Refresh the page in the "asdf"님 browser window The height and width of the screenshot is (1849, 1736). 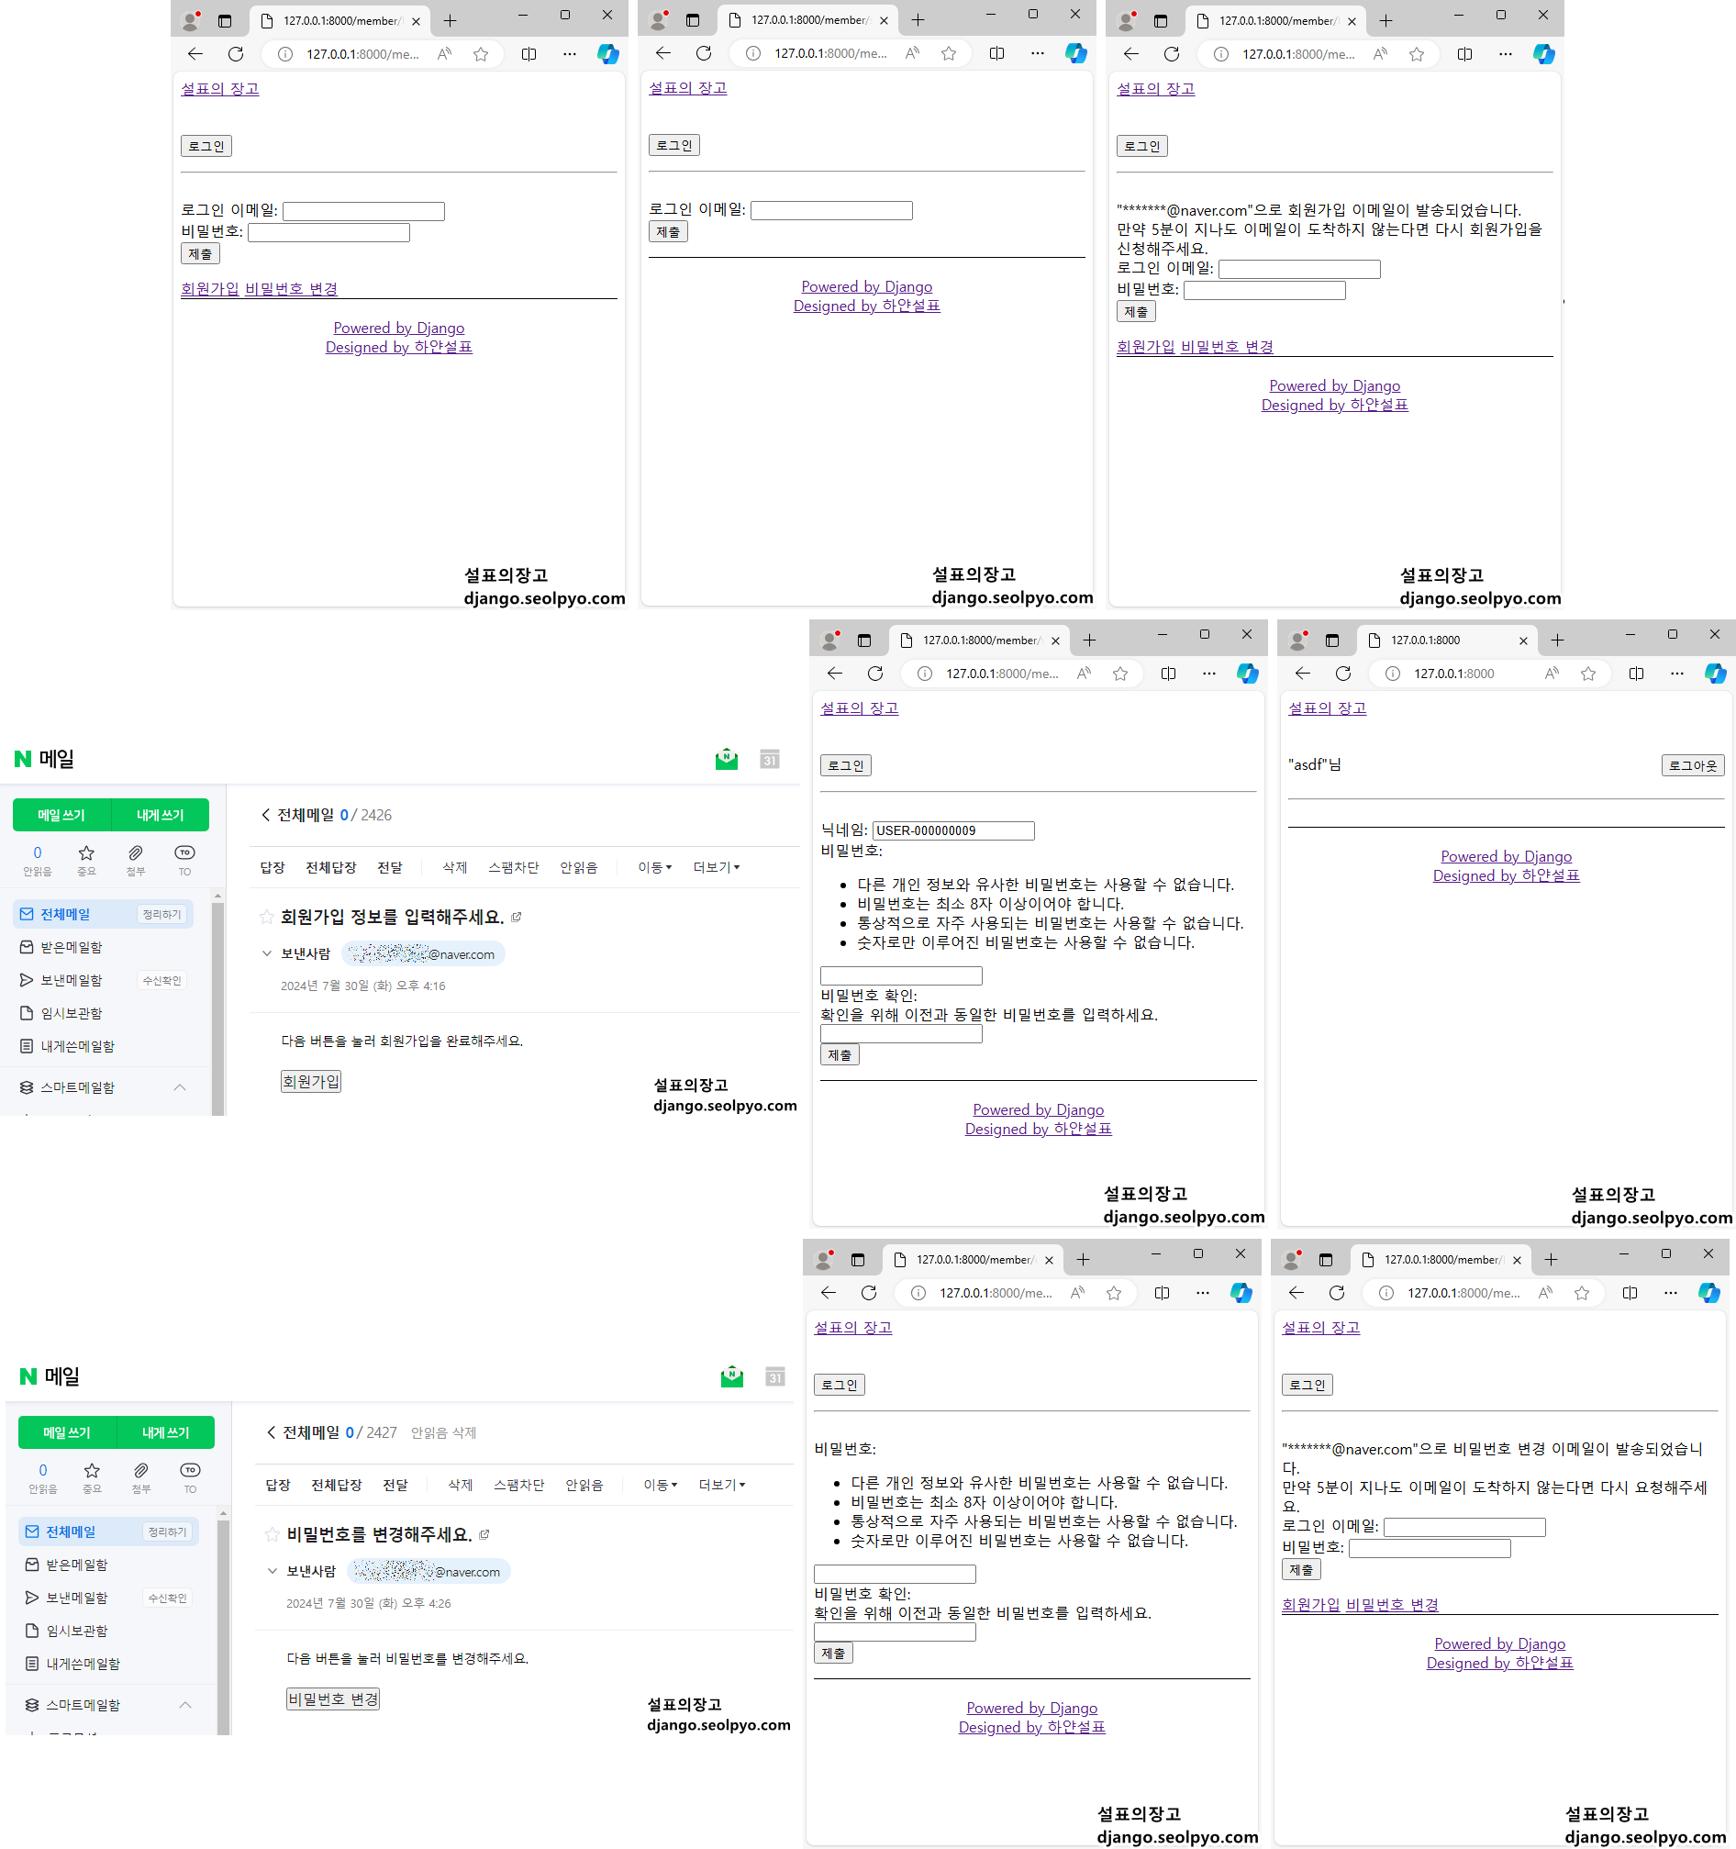pos(1342,674)
